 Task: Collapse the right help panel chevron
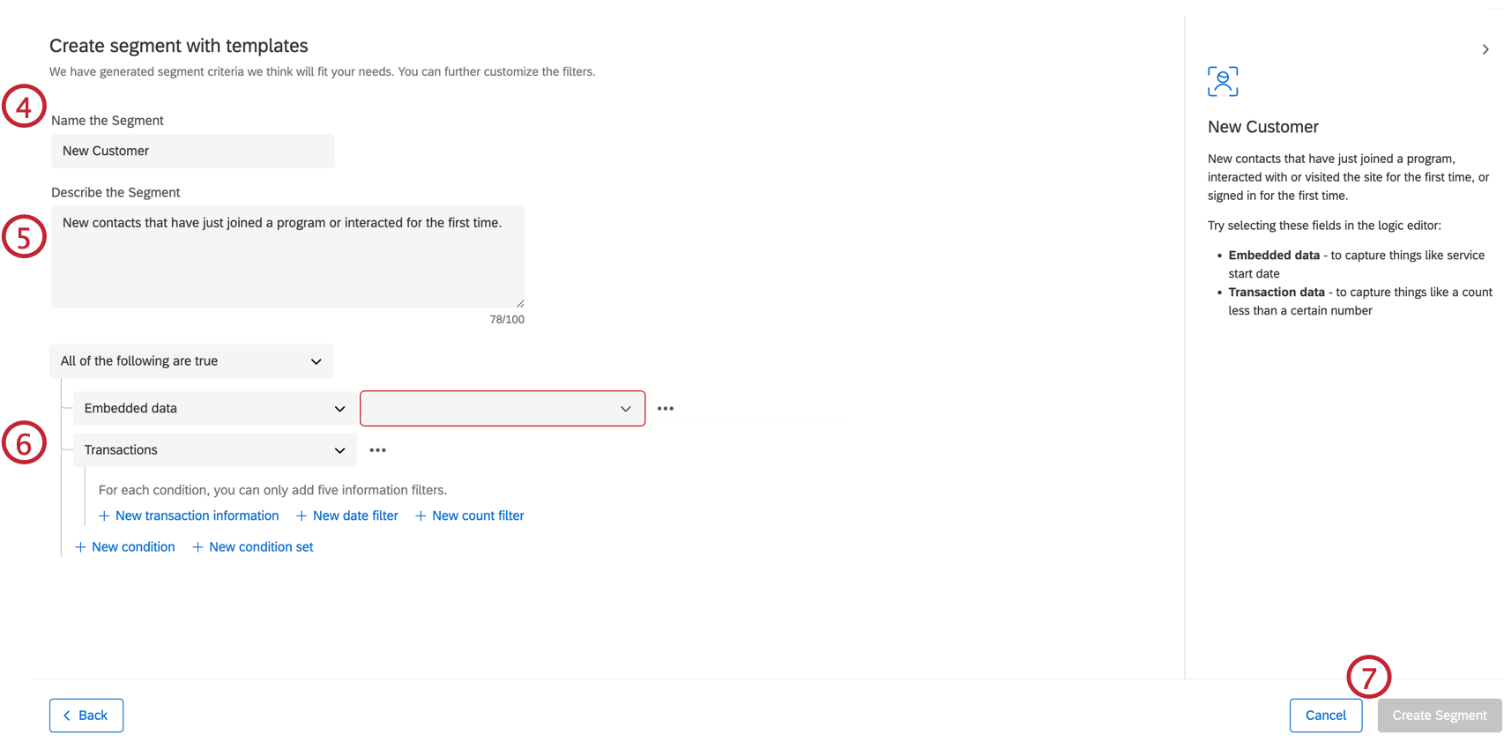coord(1485,49)
